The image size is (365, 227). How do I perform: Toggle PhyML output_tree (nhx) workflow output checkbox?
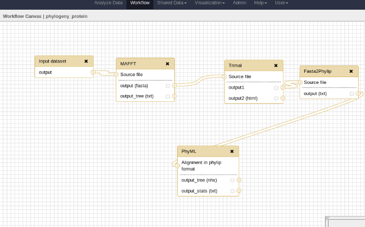point(232,180)
